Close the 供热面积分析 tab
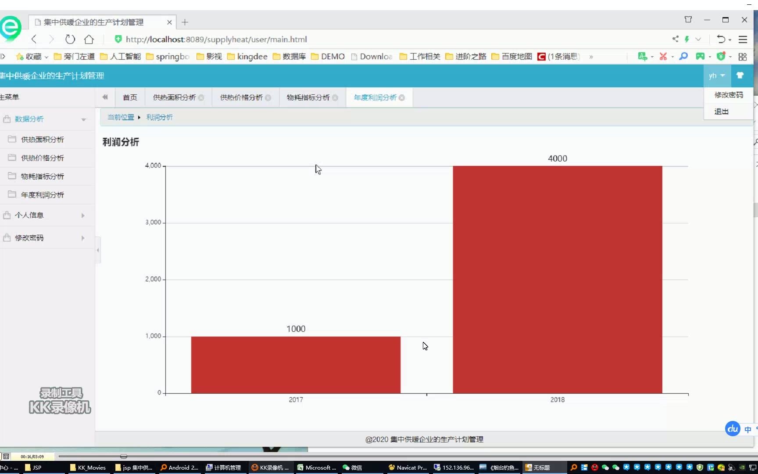758x474 pixels. 201,98
